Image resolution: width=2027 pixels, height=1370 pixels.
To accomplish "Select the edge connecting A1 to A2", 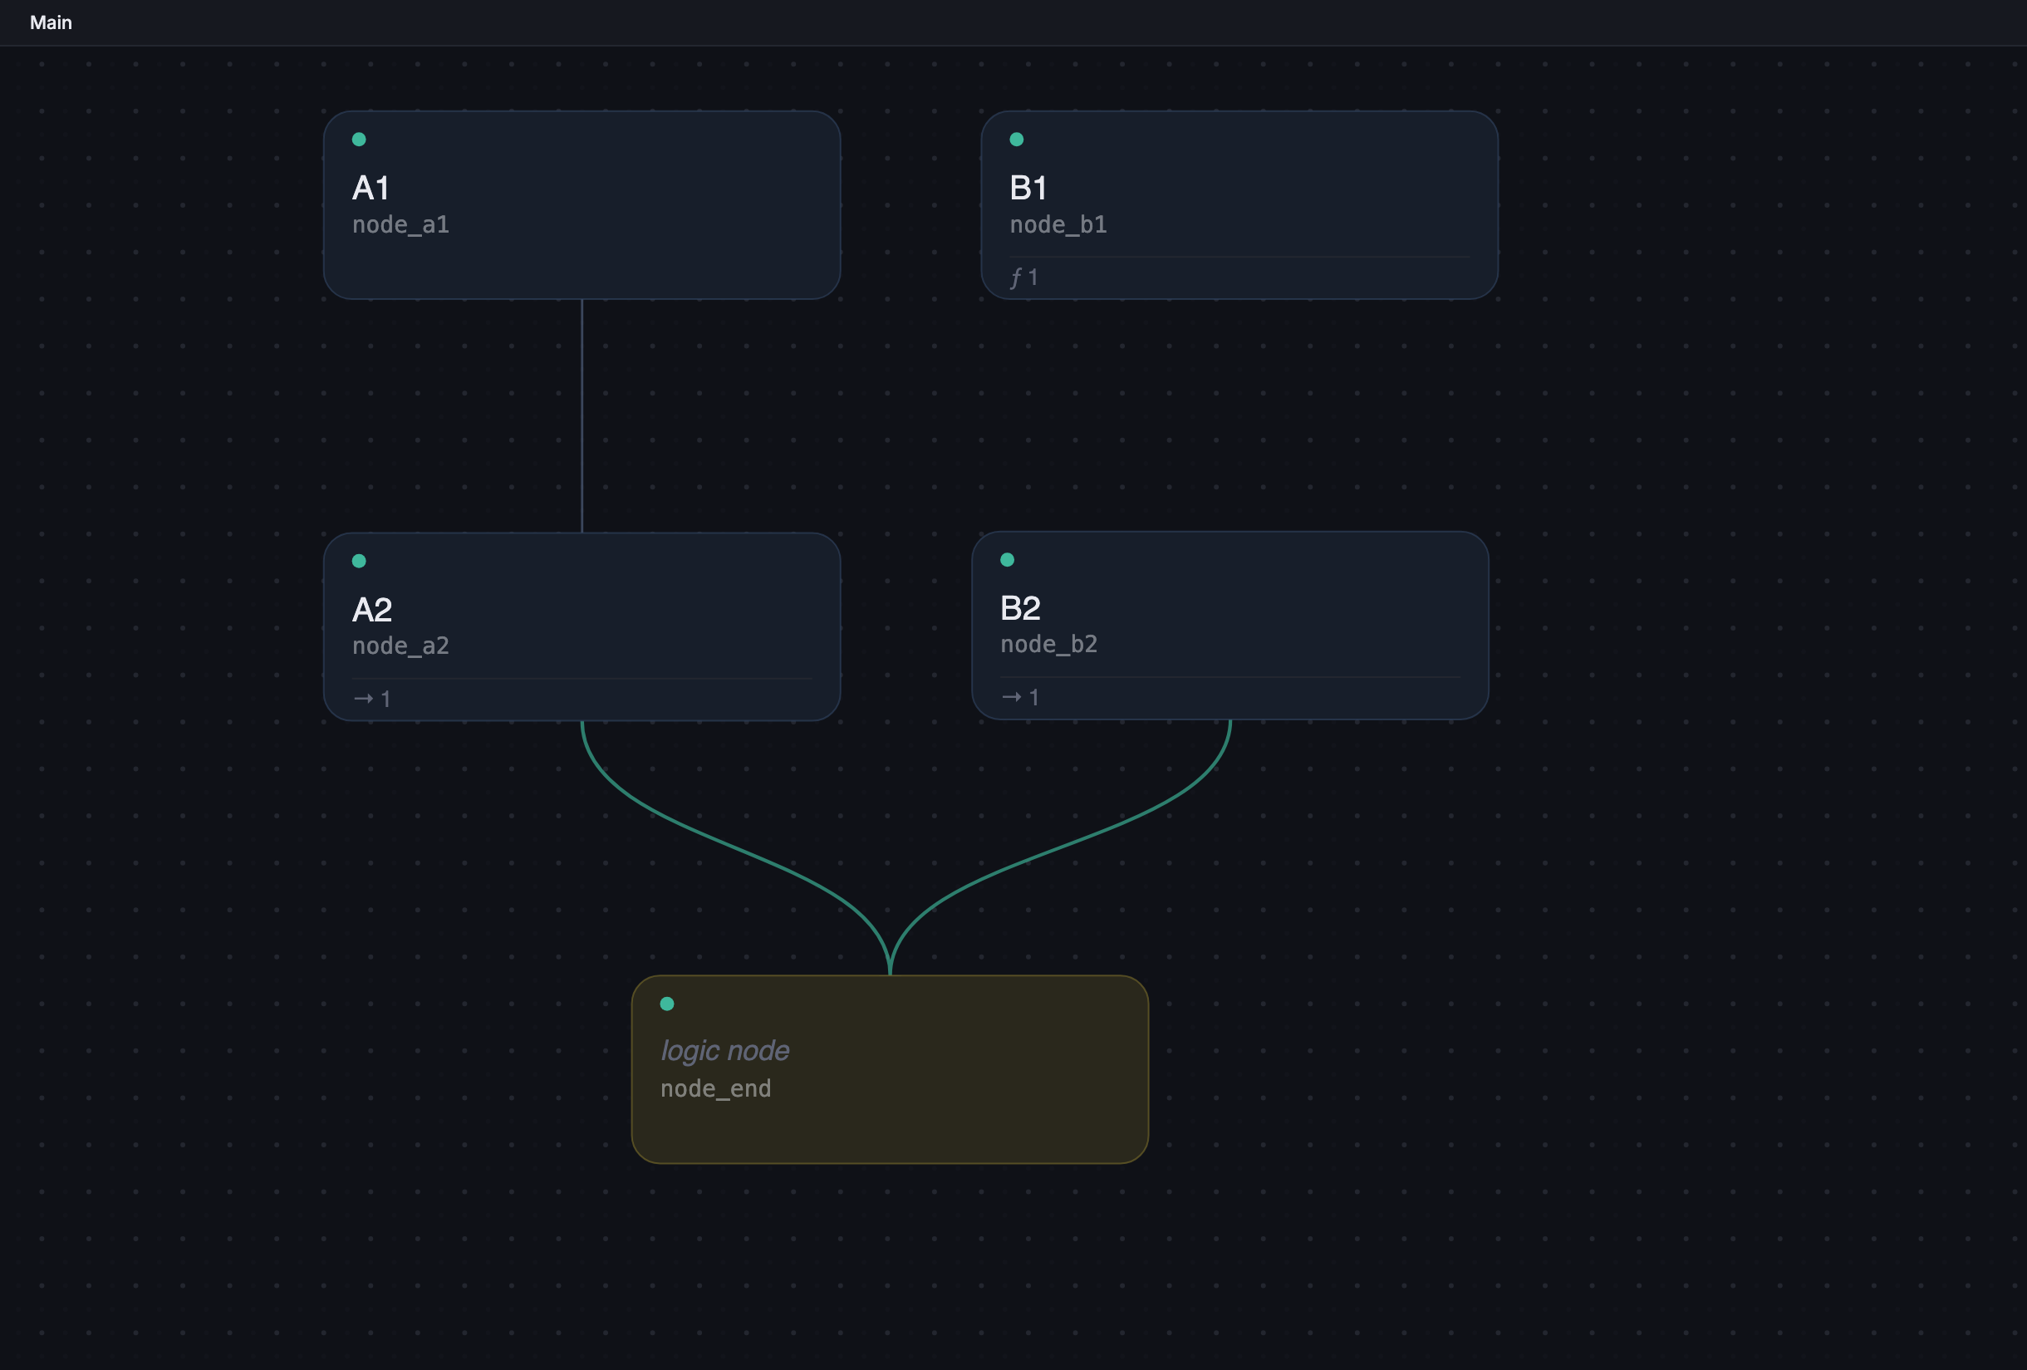I will [x=582, y=416].
